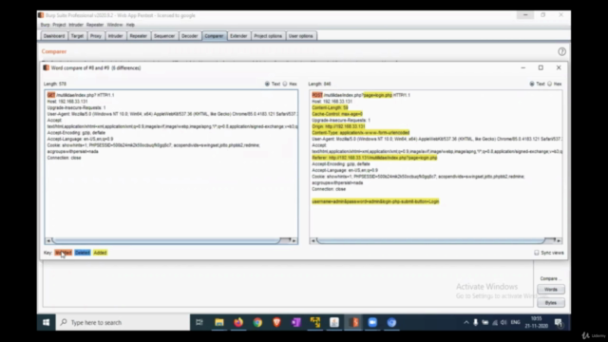The image size is (608, 342).
Task: Launch Google Chrome from the taskbar
Action: coord(257,322)
